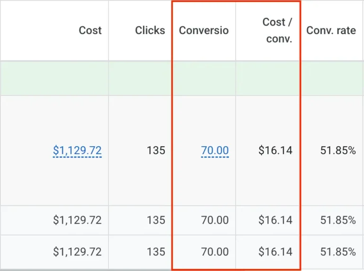Click 135 clicks in the bottom row
Viewport: 364px width, 271px height.
coord(156,252)
